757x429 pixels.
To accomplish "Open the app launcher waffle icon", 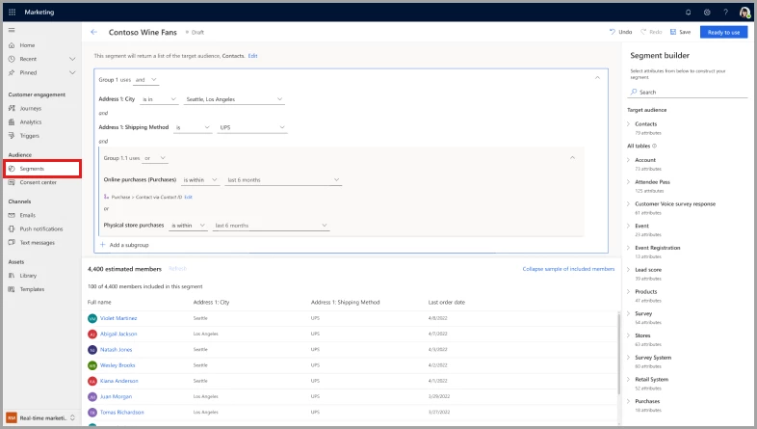I will click(x=13, y=13).
